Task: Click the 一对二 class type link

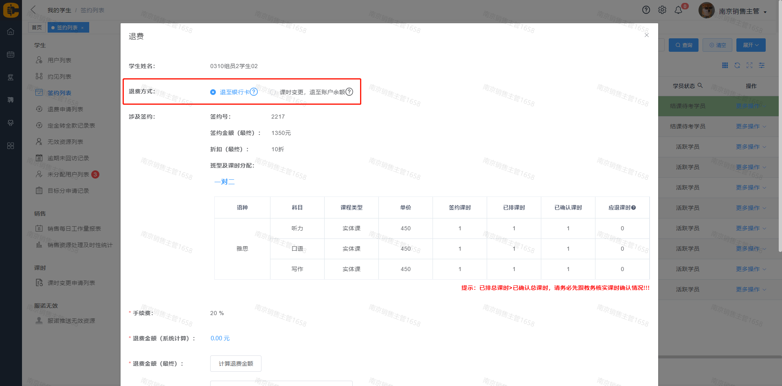Action: click(224, 182)
